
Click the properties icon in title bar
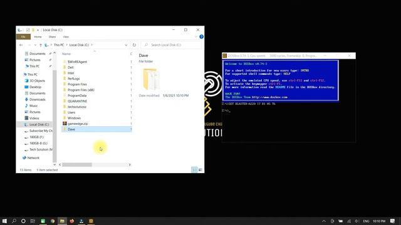tap(28, 30)
